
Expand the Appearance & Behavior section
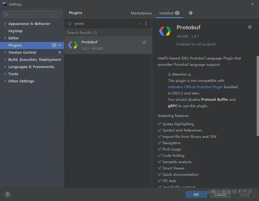5,24
